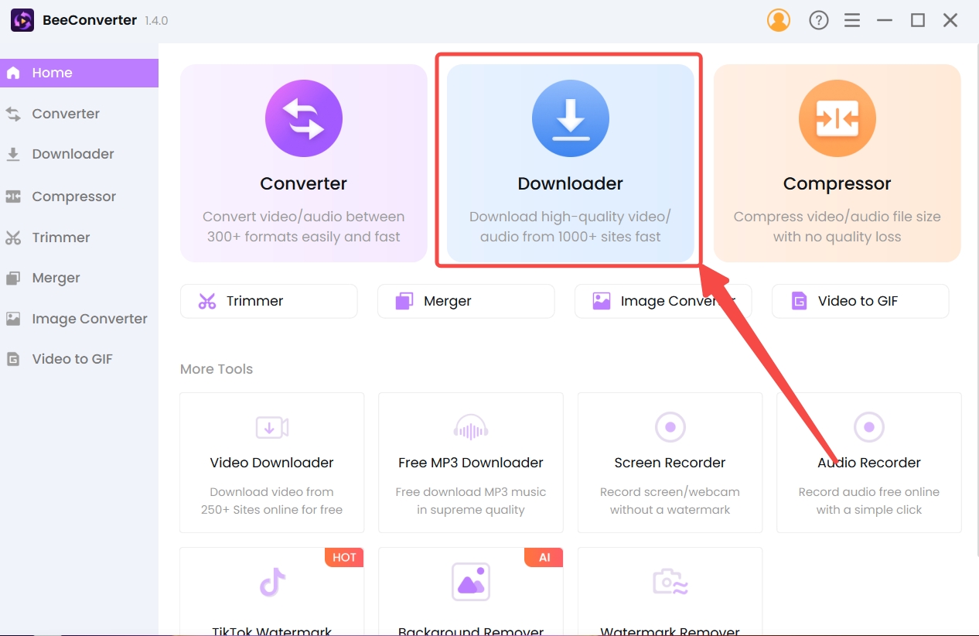Viewport: 979px width, 636px height.
Task: Click the purple Converter swap-arrows icon
Action: [x=304, y=118]
